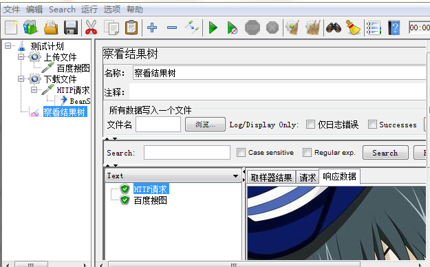
Task: Click the Paste clipboard icon
Action: pyautogui.click(x=131, y=28)
